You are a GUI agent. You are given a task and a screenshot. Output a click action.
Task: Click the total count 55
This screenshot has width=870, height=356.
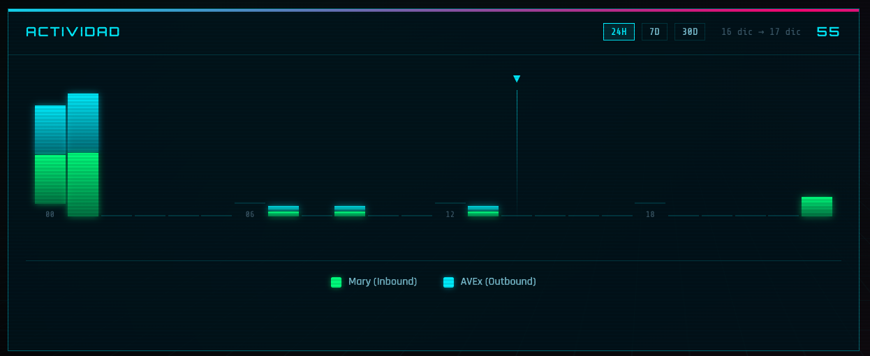coord(828,32)
